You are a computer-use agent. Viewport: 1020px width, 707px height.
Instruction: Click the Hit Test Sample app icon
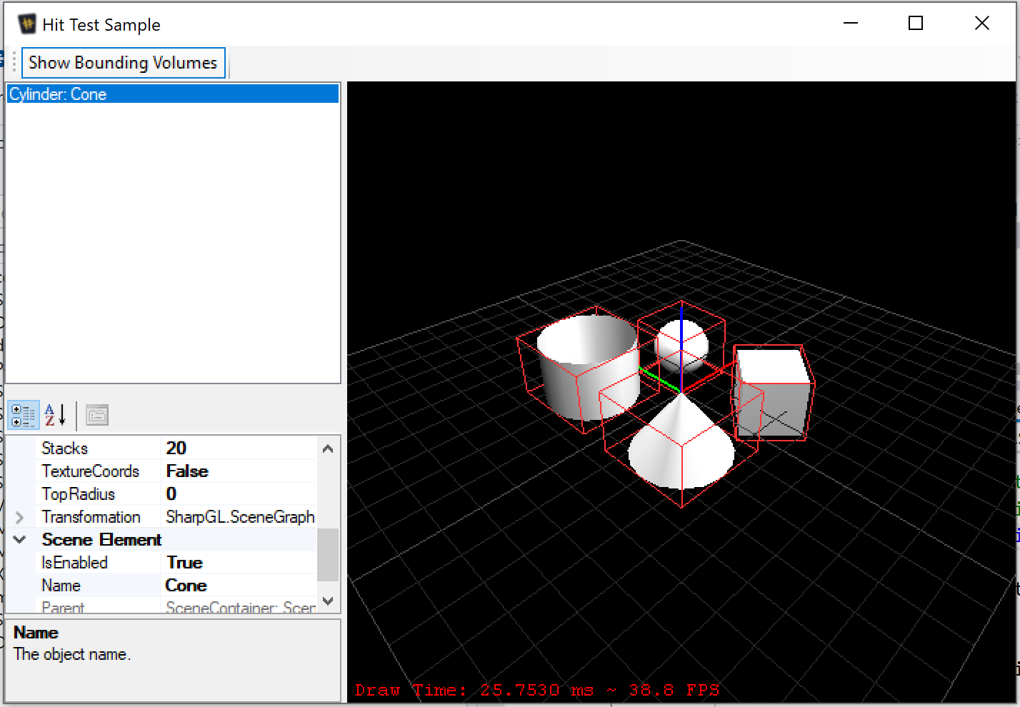[27, 24]
